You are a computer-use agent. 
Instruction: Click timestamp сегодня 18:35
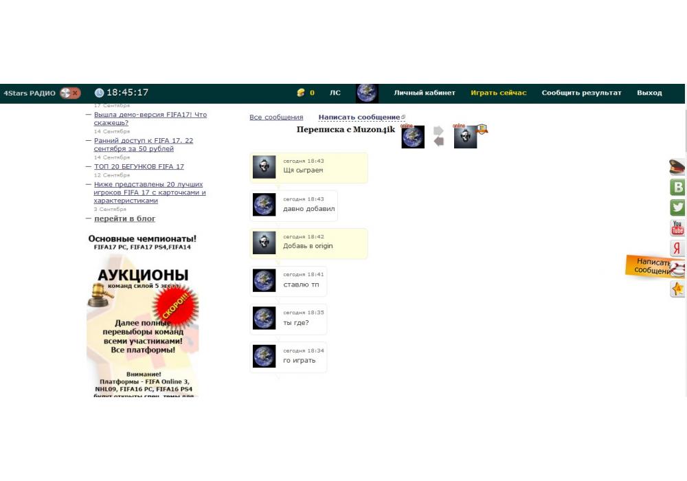coord(304,313)
